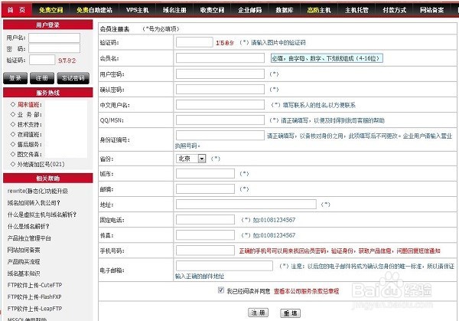Click the registration captcha image 1589
This screenshot has height=321, width=459.
[225, 43]
